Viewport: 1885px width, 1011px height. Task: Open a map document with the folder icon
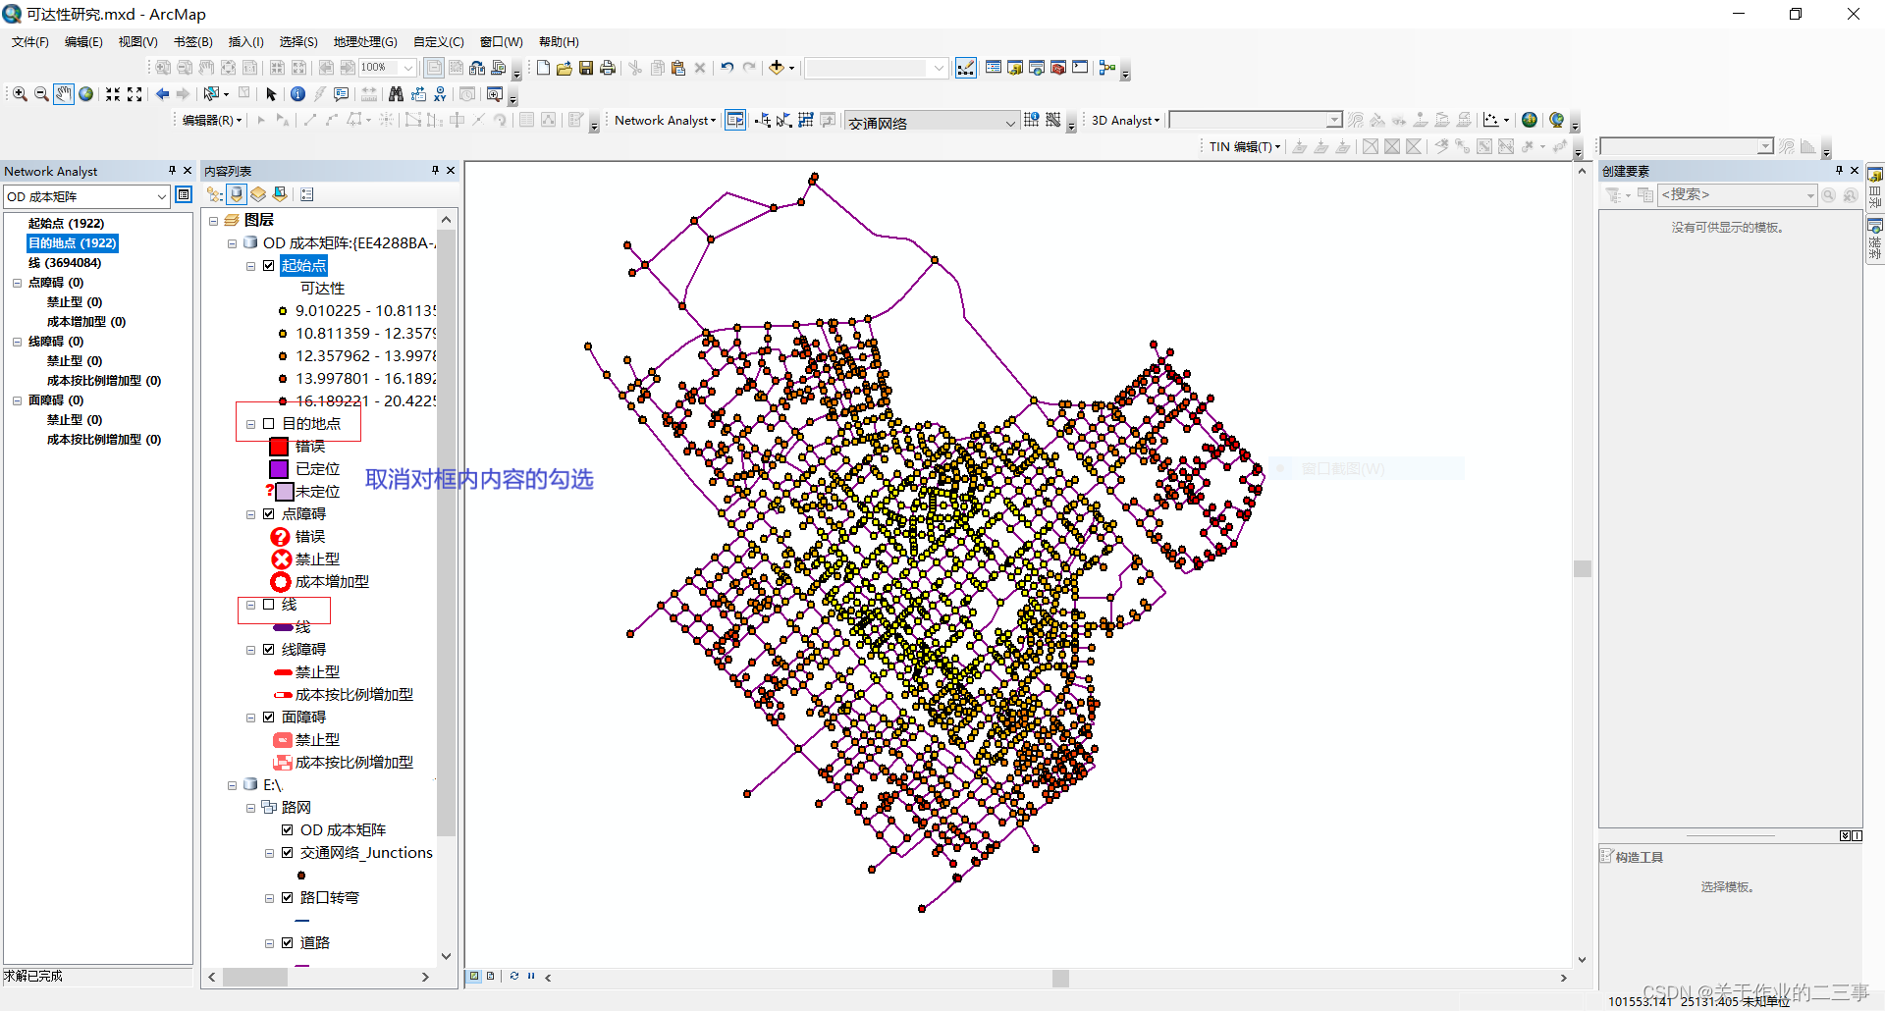point(565,68)
